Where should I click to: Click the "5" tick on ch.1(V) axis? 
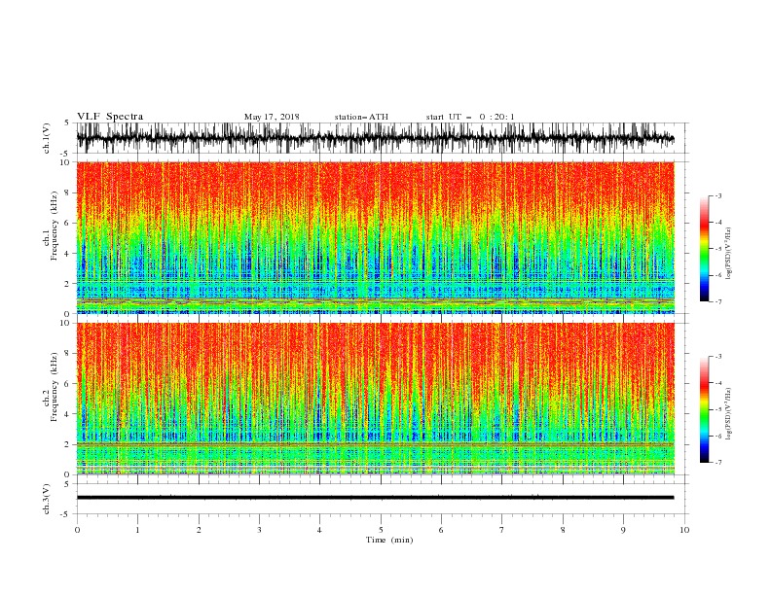click(x=67, y=122)
